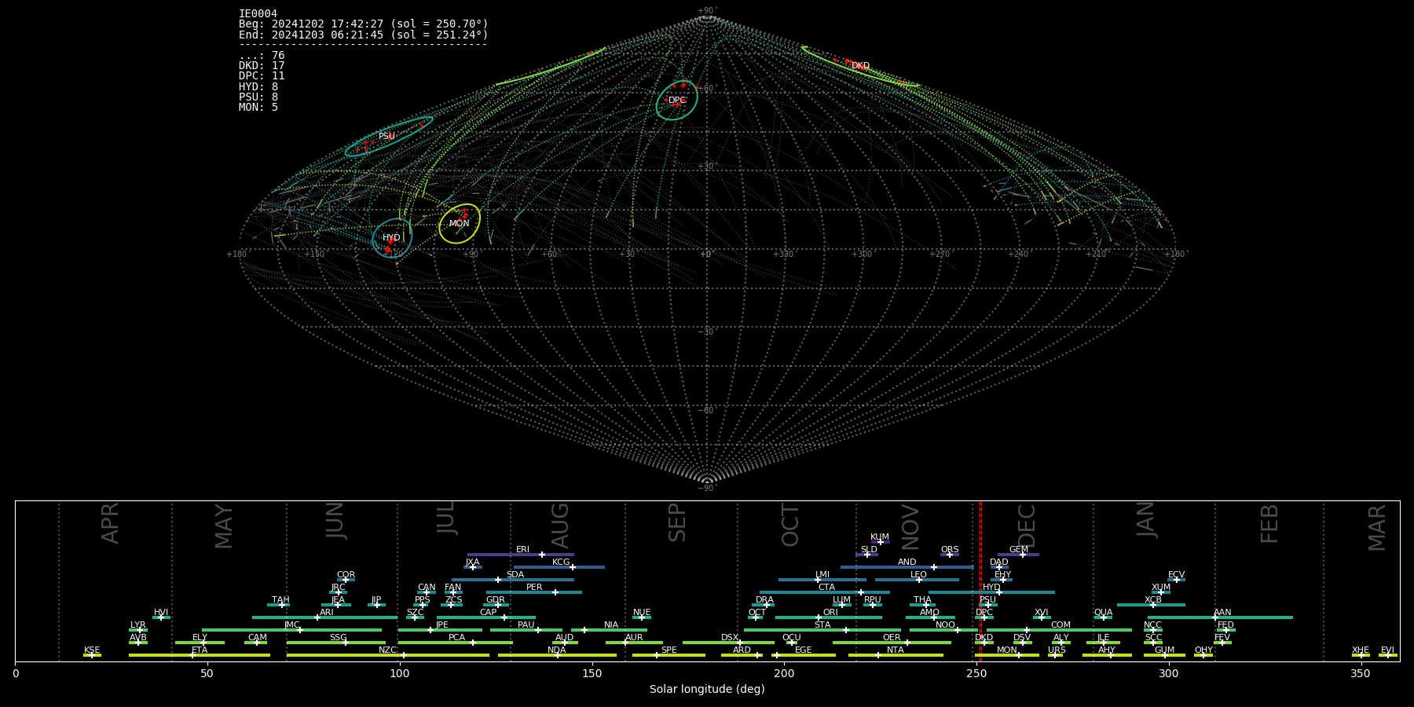Click the red dashed current-date line in timeline
The image size is (1414, 707).
pyautogui.click(x=980, y=581)
